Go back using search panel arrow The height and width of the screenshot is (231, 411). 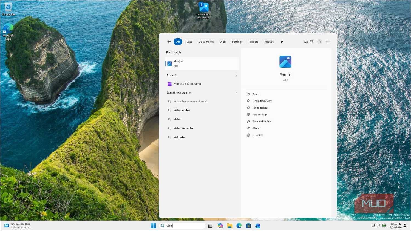click(x=169, y=42)
